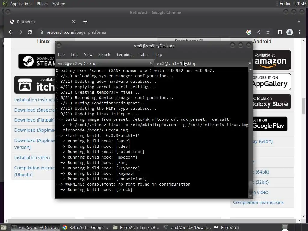
Task: Open terminal Search menu
Action: pos(104,55)
